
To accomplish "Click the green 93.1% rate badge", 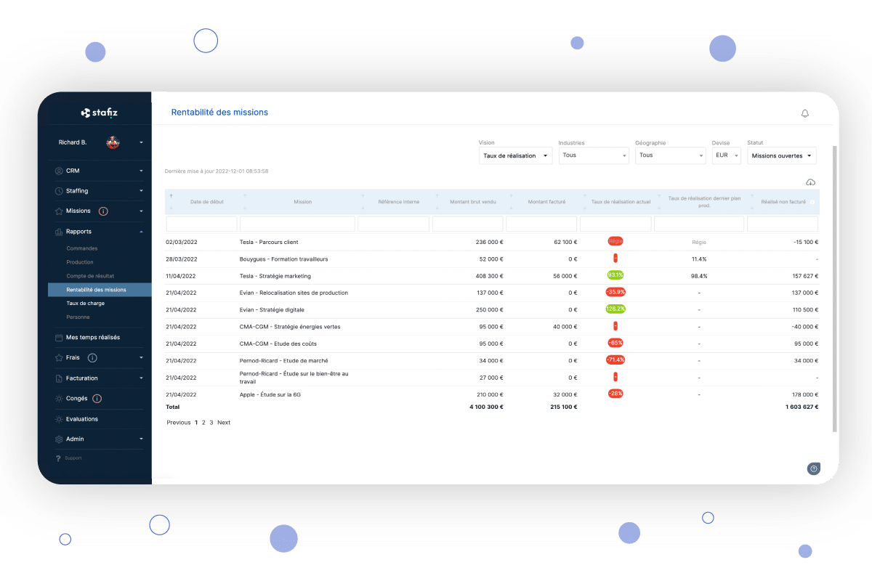I will 615,275.
